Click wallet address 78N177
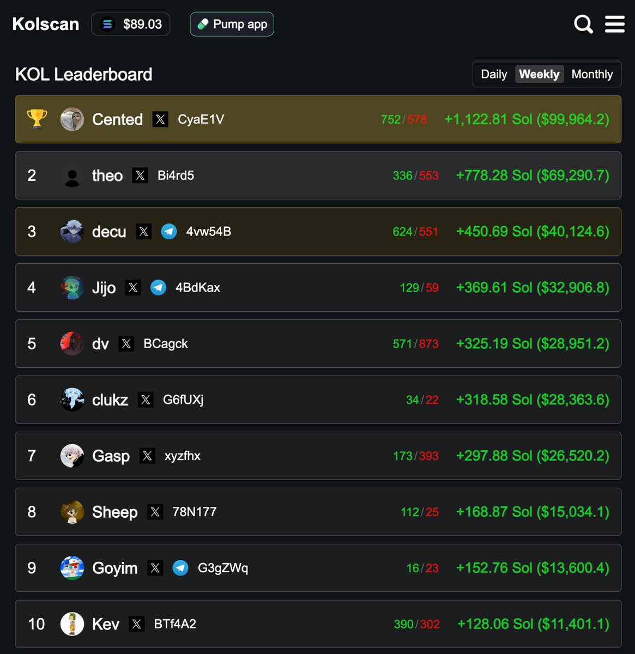Screen dimensions: 635x654 click(x=195, y=512)
